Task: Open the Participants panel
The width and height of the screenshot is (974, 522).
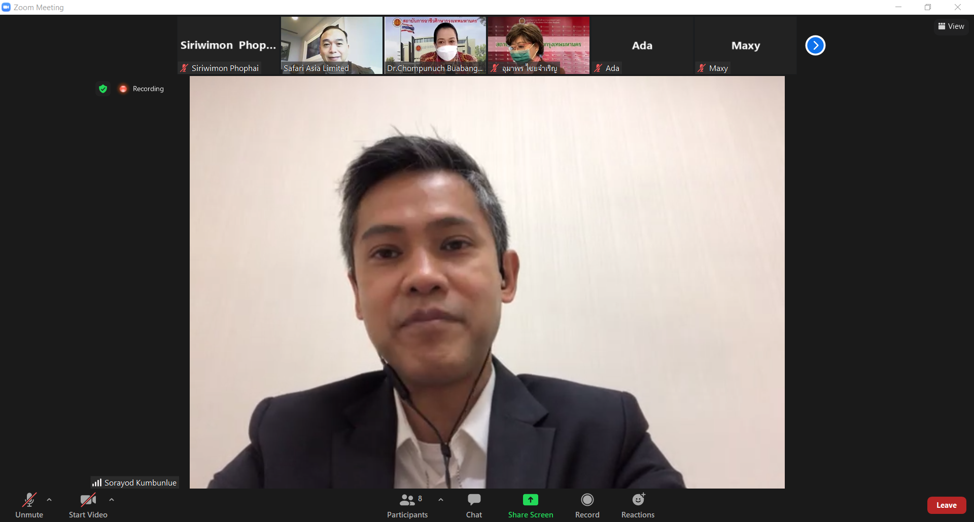Action: click(407, 505)
